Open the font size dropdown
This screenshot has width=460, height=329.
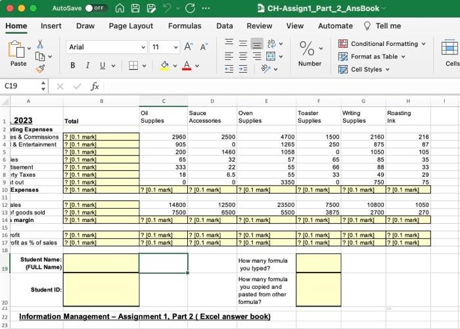(x=175, y=47)
